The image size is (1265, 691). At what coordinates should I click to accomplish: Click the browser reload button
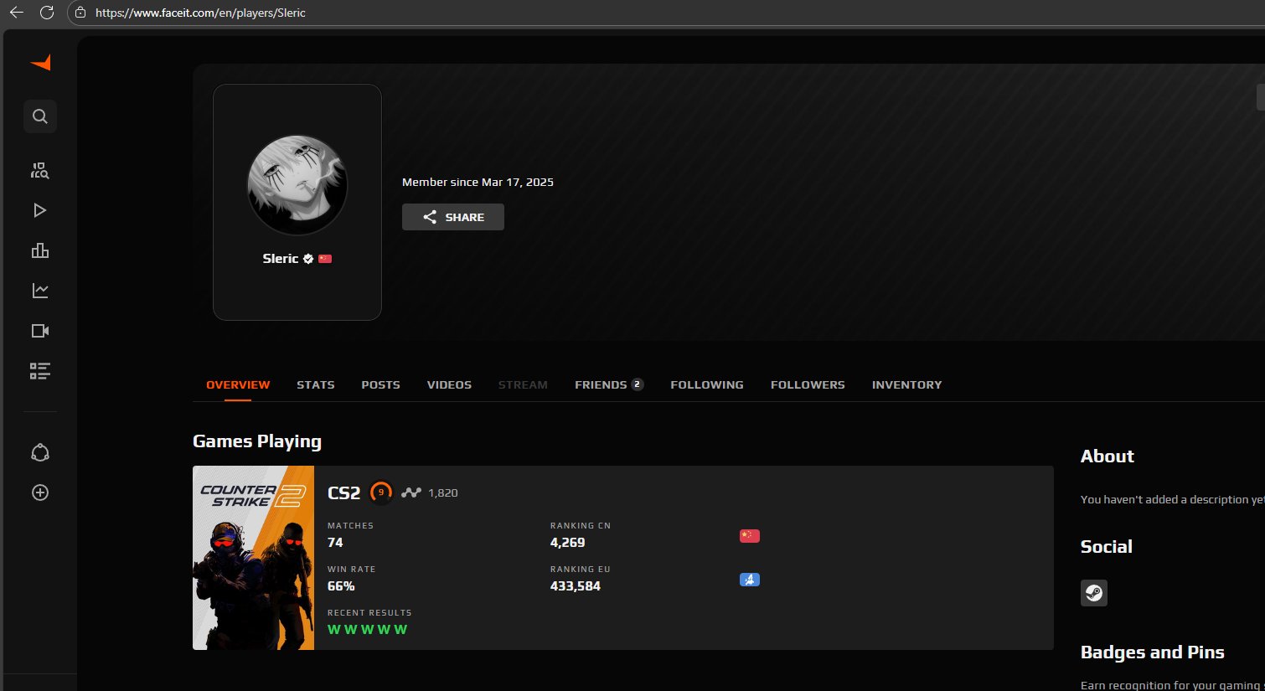47,13
